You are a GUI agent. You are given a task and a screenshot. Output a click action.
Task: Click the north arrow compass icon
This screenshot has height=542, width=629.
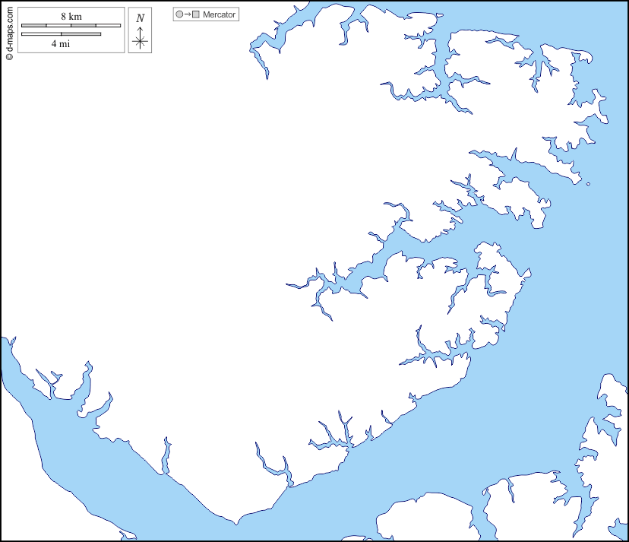[x=140, y=38]
